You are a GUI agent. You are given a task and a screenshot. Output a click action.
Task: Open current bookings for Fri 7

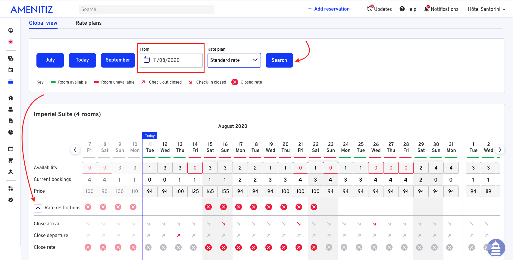click(x=89, y=180)
